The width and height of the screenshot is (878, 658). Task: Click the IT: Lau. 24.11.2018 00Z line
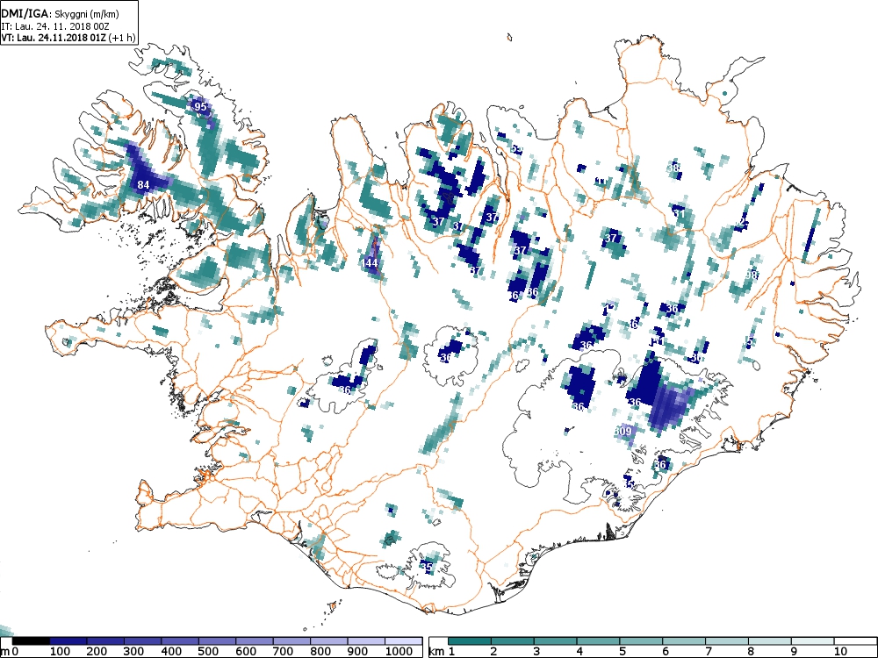[54, 26]
